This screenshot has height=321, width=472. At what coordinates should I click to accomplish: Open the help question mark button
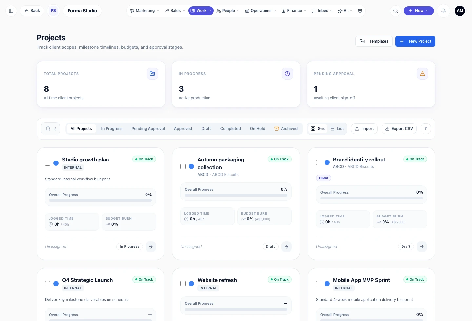point(426,129)
